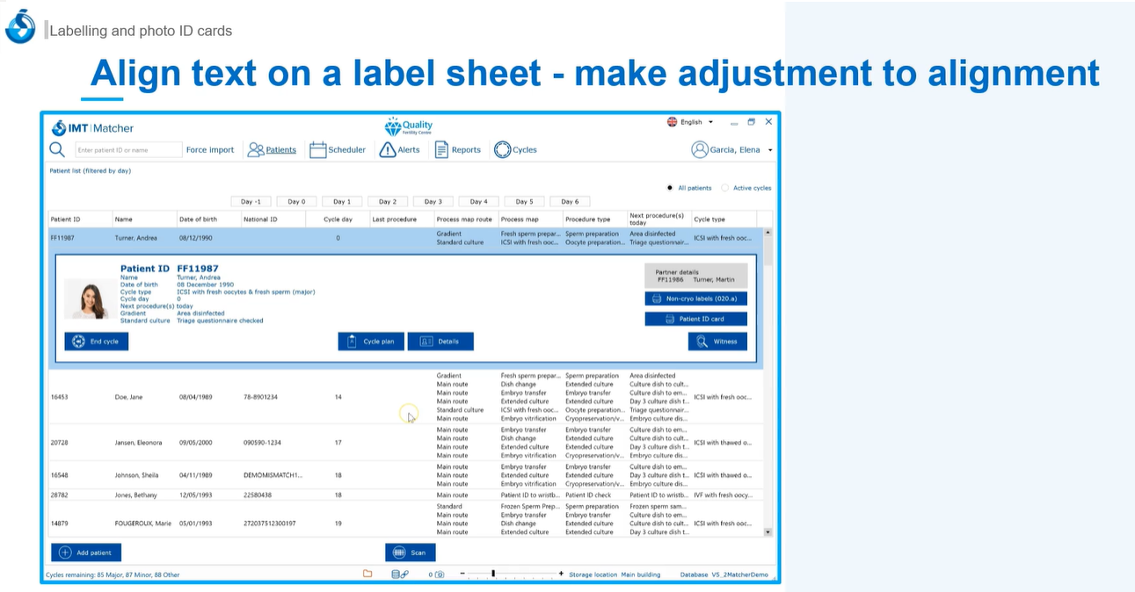The width and height of the screenshot is (1135, 592).
Task: Go to the Patients section
Action: 272,150
